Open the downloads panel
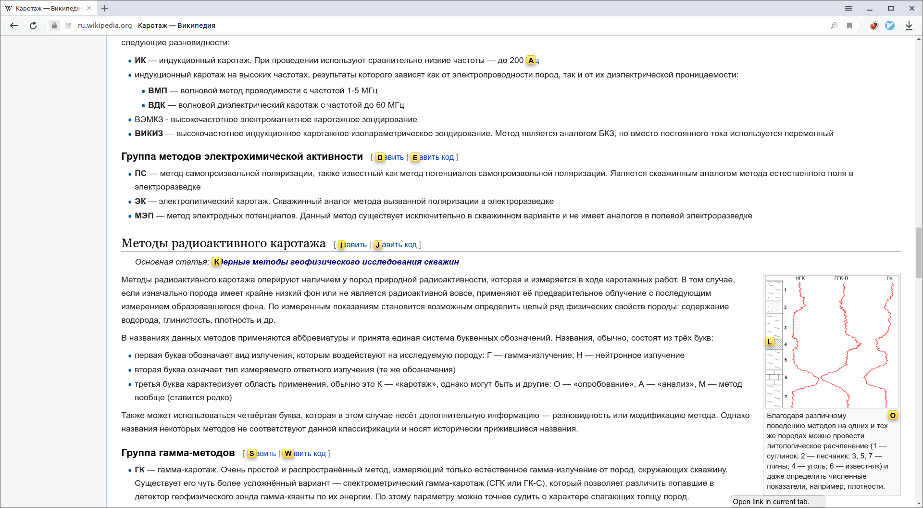The width and height of the screenshot is (923, 508). click(909, 25)
